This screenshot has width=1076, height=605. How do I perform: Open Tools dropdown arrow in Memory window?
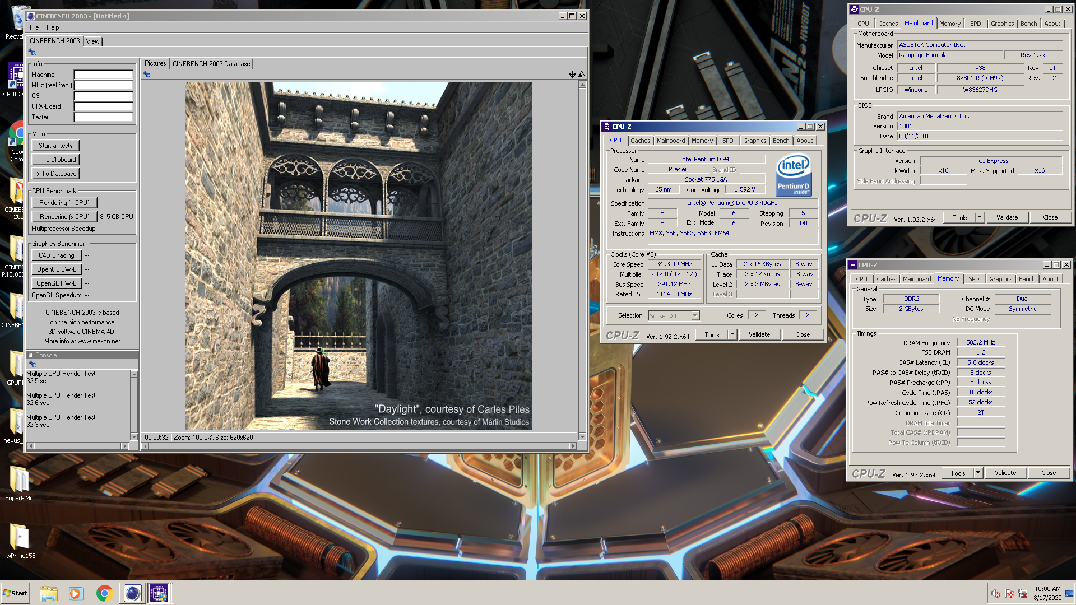pos(978,473)
